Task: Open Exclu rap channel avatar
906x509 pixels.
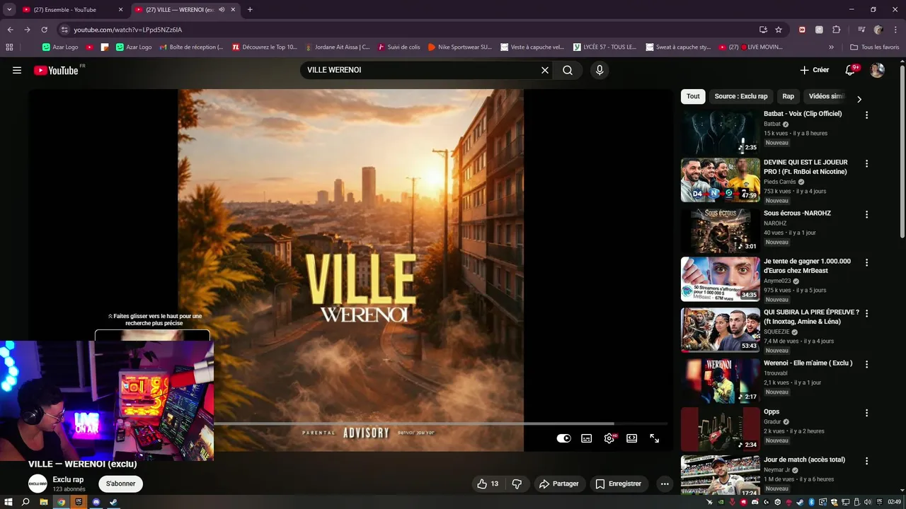Action: click(x=38, y=484)
